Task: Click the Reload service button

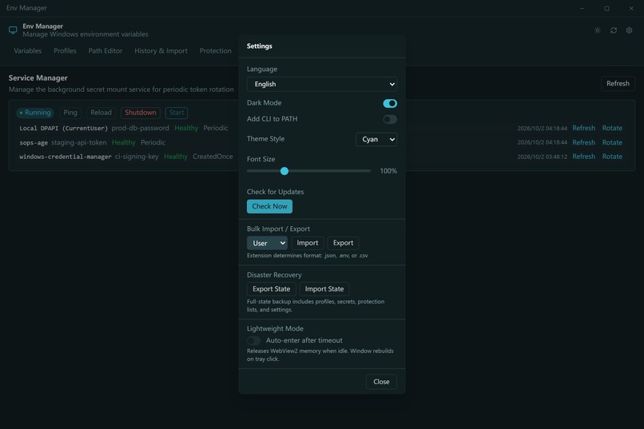Action: tap(101, 113)
